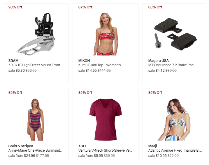Image resolution: width=209 pixels, height=165 pixels.
Task: Click the Magura USA brand name
Action: point(158,61)
